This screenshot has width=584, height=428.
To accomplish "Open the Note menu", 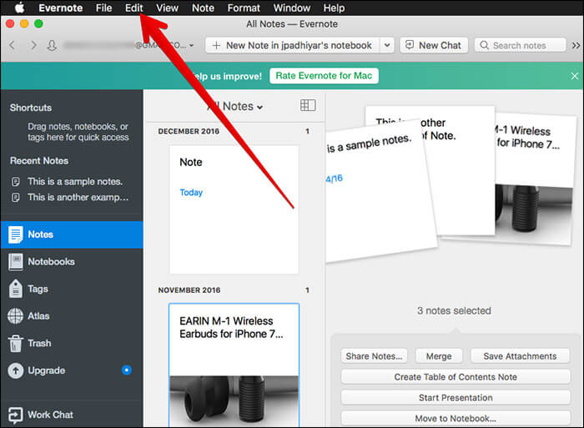I will (x=203, y=8).
